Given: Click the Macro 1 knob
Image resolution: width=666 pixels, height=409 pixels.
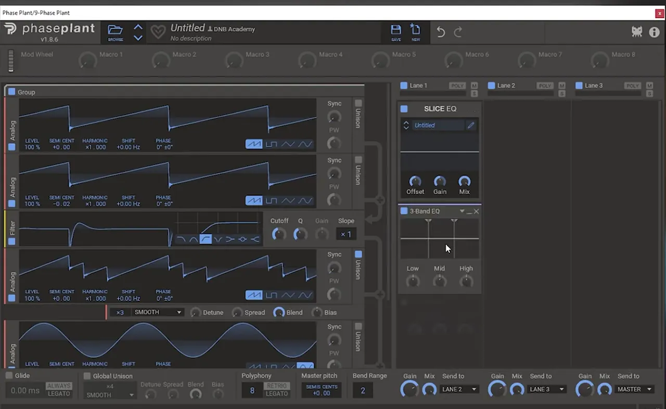Looking at the screenshot, I should click(87, 61).
